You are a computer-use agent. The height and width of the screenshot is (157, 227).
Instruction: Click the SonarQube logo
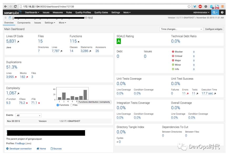(x=13, y=12)
